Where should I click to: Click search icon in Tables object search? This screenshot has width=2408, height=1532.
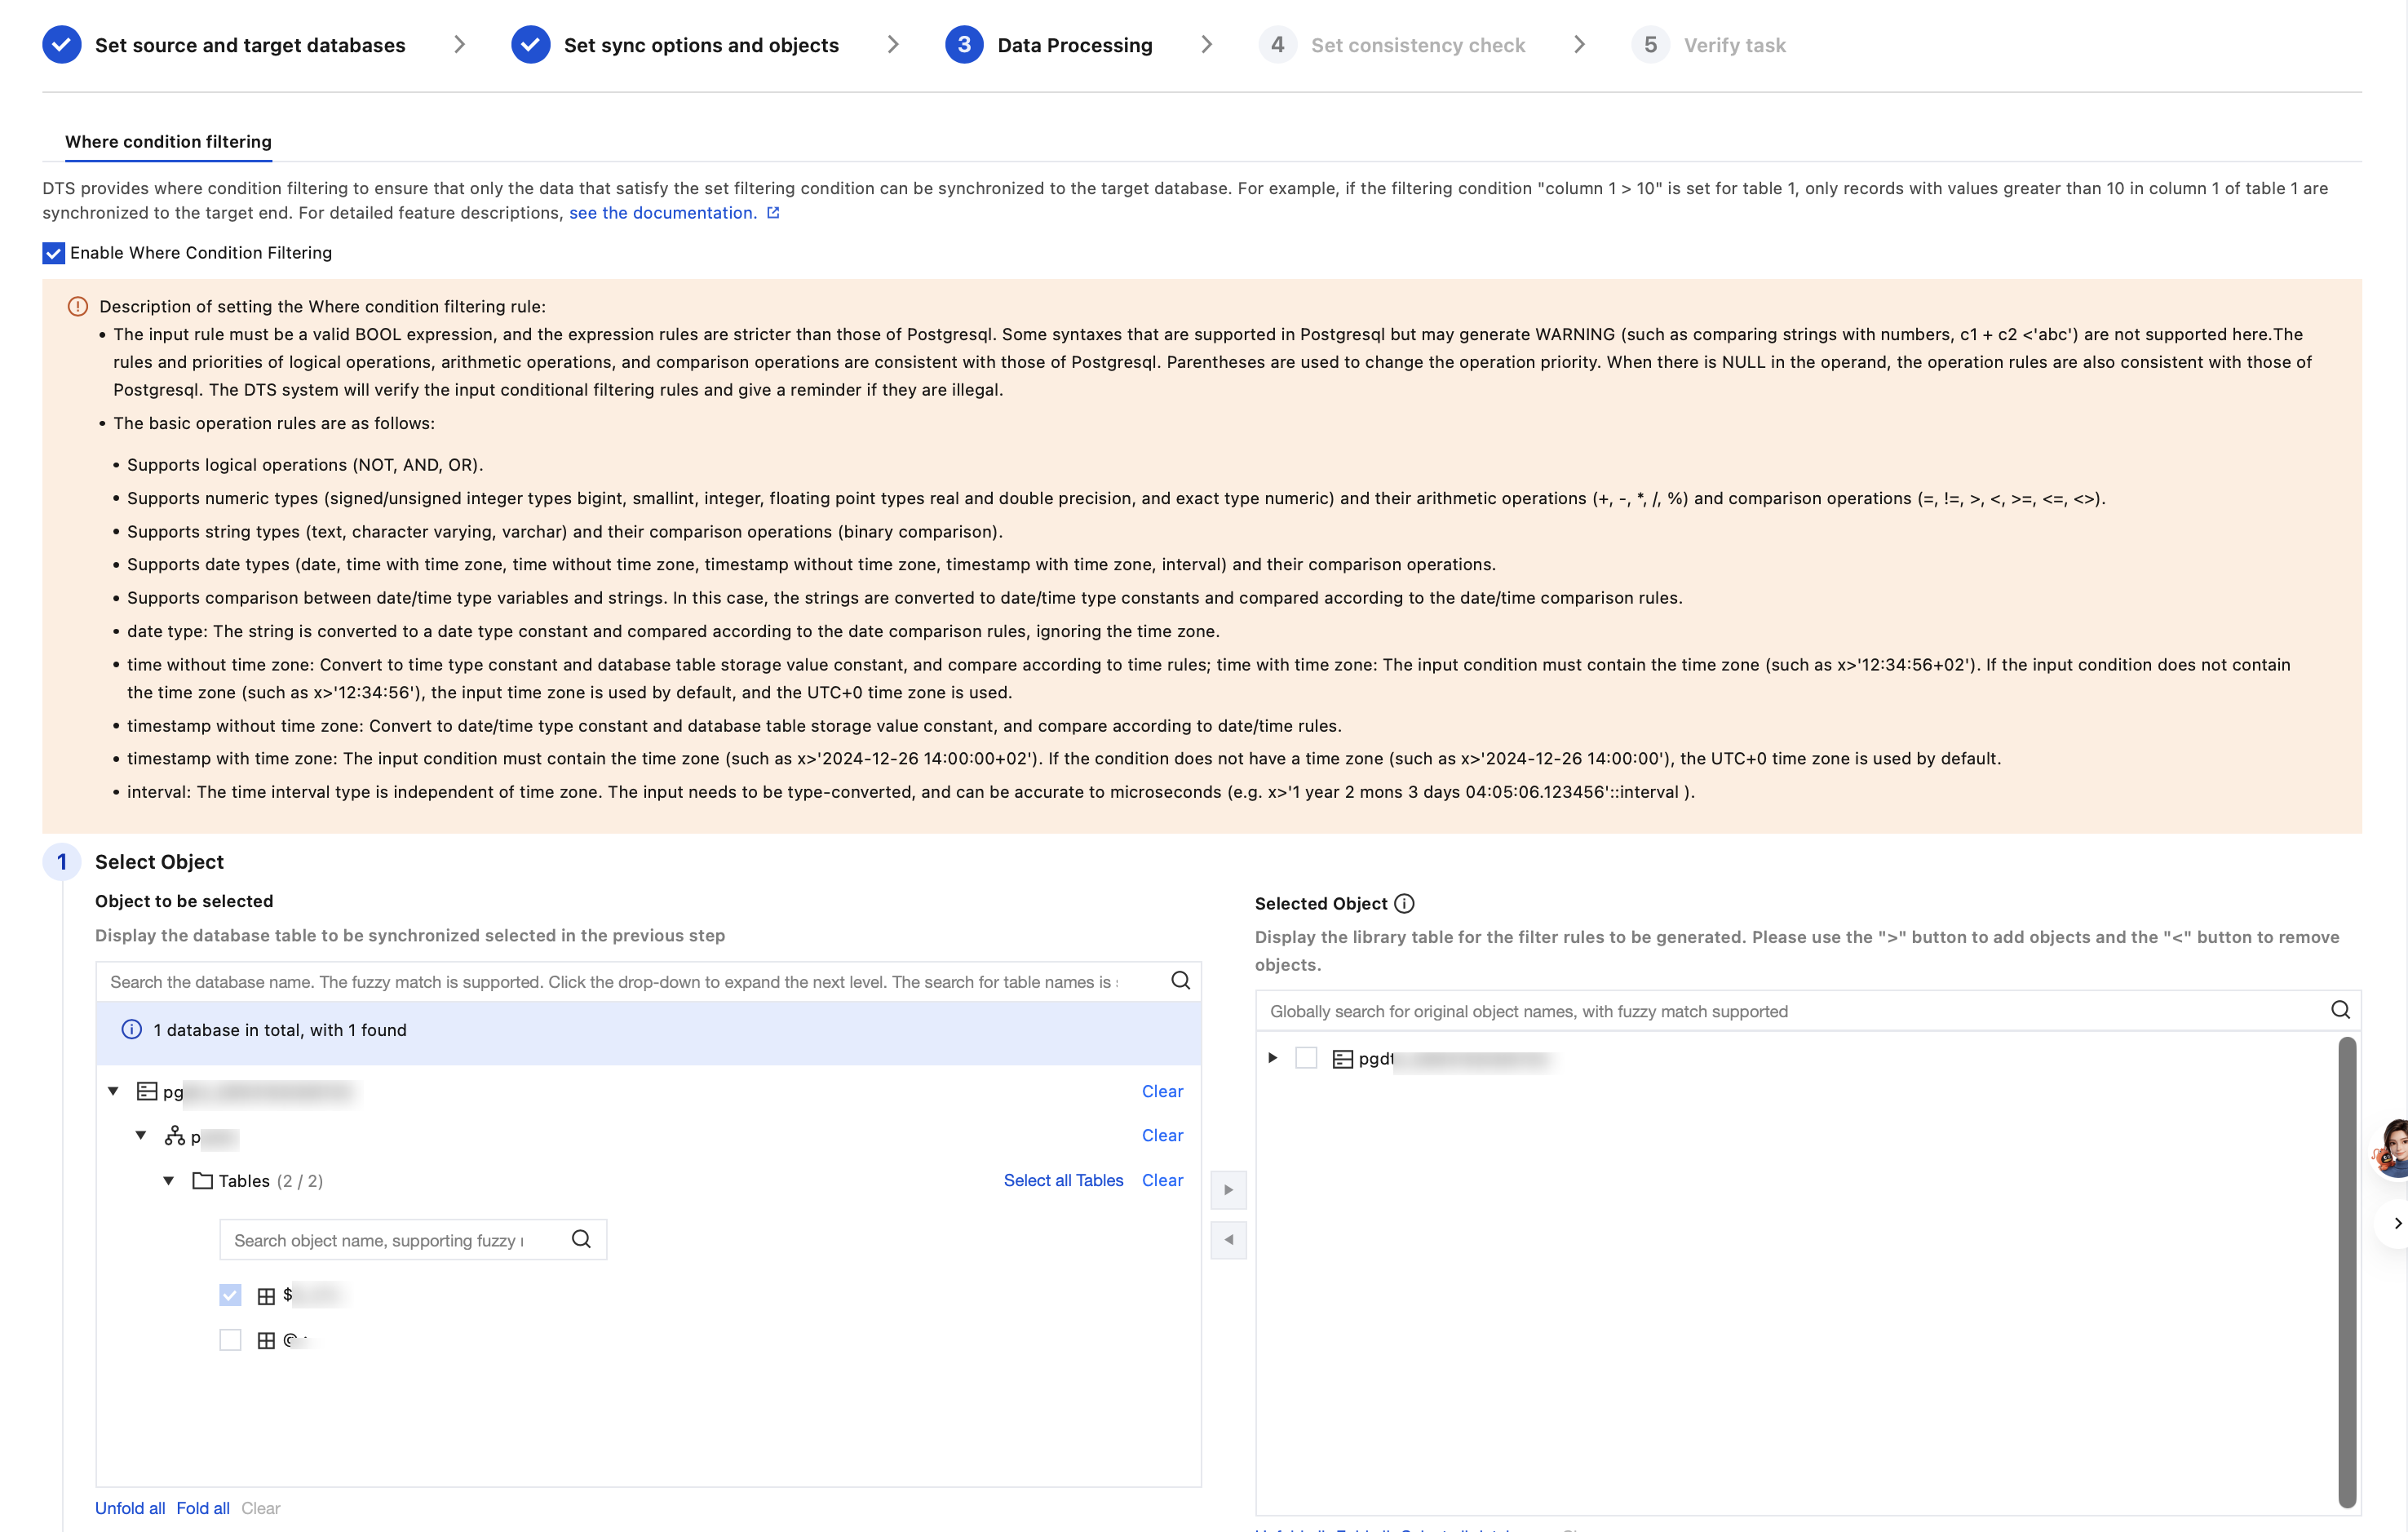(x=581, y=1240)
